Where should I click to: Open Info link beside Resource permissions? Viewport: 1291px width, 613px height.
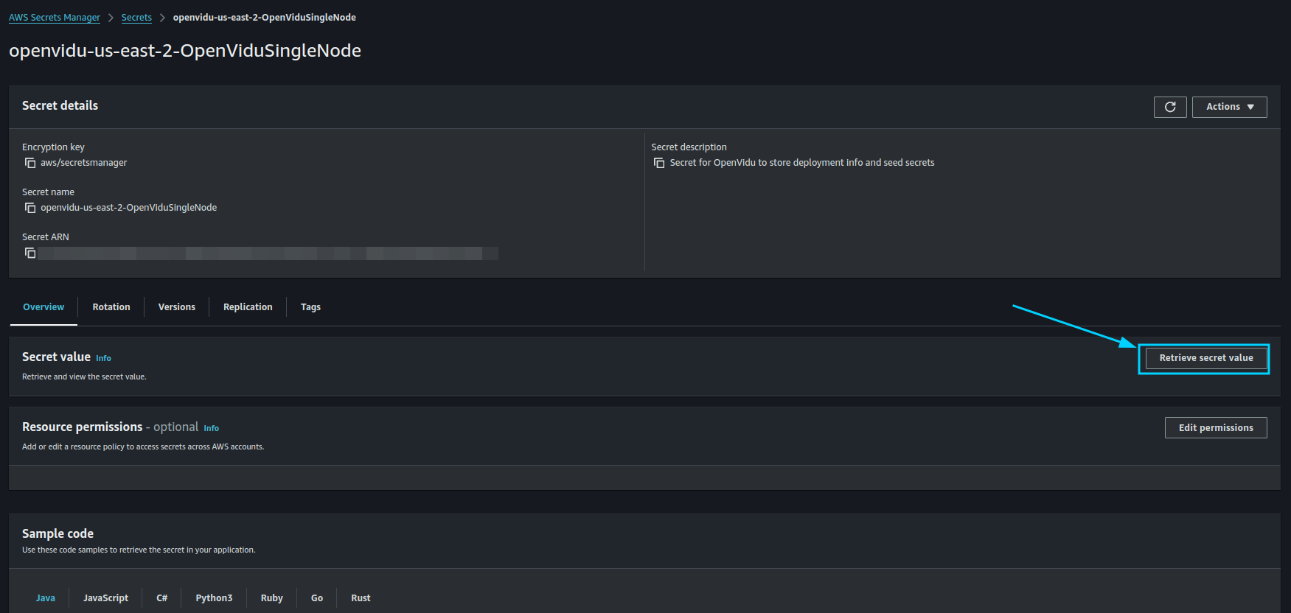pos(211,429)
